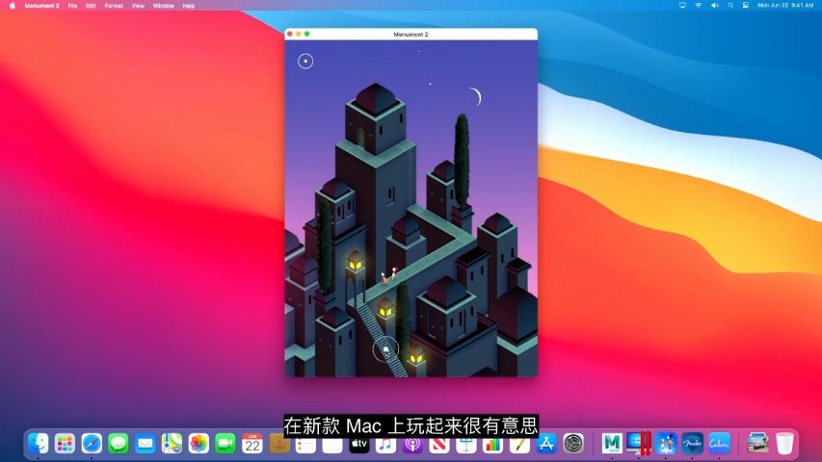This screenshot has height=462, width=822.
Task: Expand the Monument 2 application menu
Action: click(41, 6)
